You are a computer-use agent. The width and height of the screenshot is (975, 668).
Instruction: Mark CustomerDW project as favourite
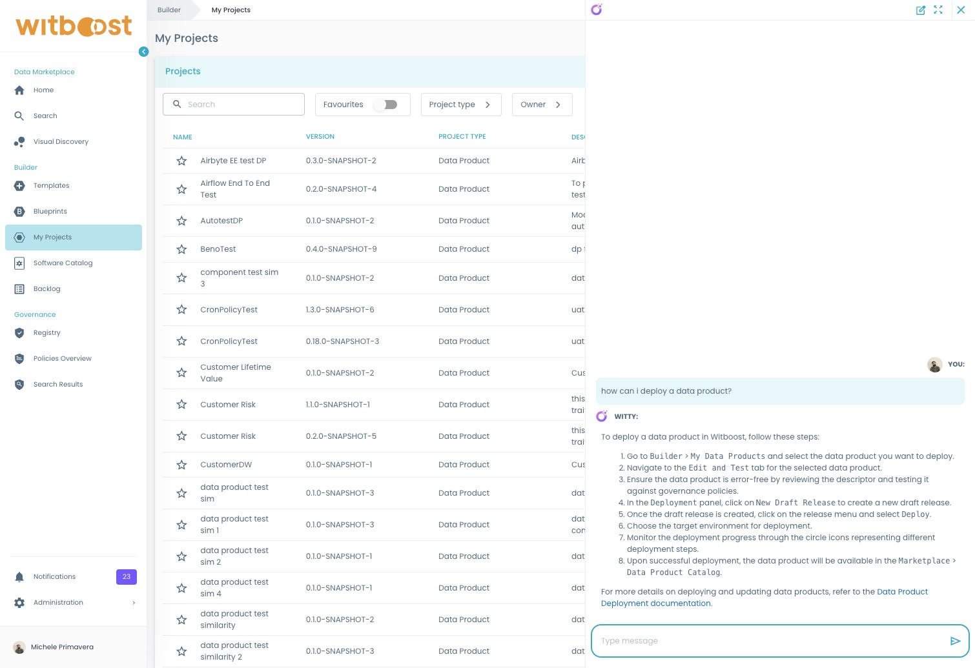click(181, 465)
